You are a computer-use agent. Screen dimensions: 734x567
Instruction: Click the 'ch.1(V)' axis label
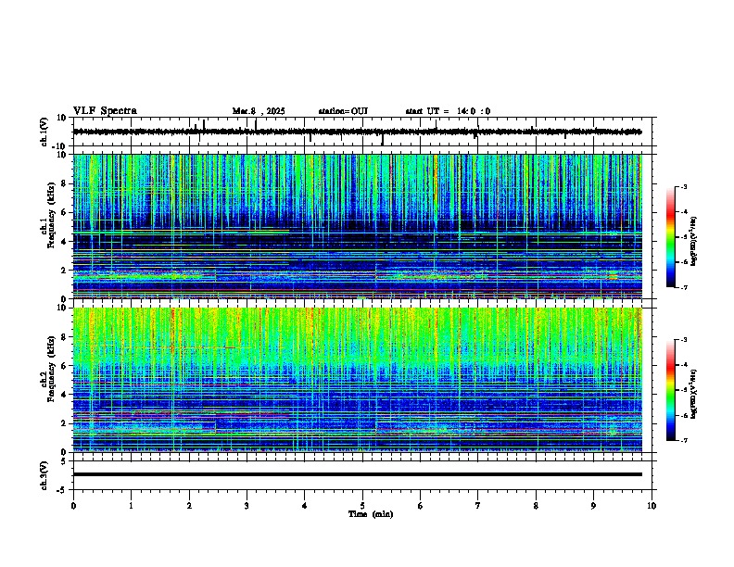pos(44,132)
